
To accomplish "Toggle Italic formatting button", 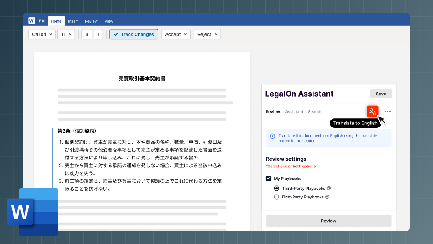I will (98, 34).
